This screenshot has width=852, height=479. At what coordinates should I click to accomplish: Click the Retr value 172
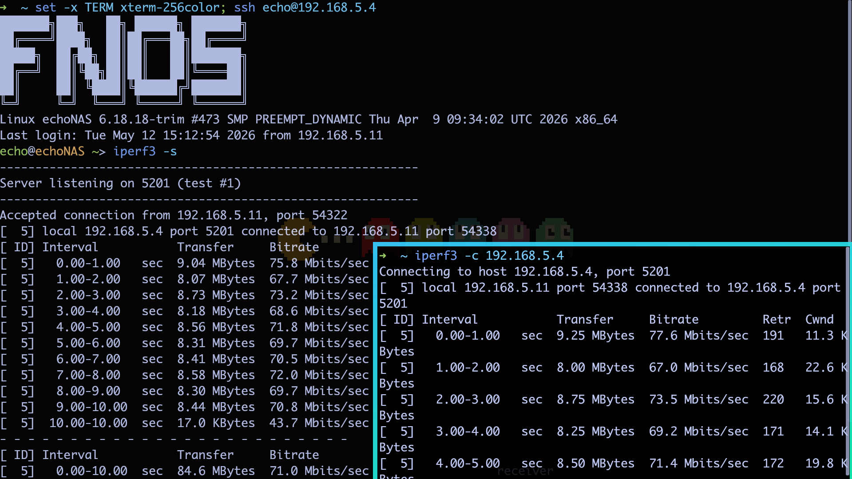click(773, 463)
